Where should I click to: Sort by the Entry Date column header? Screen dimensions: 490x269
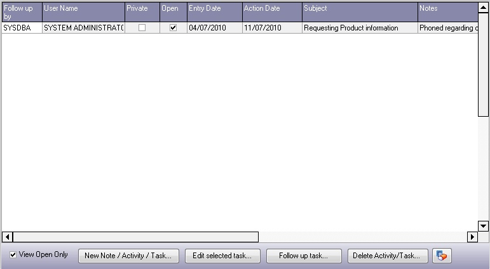pos(214,12)
